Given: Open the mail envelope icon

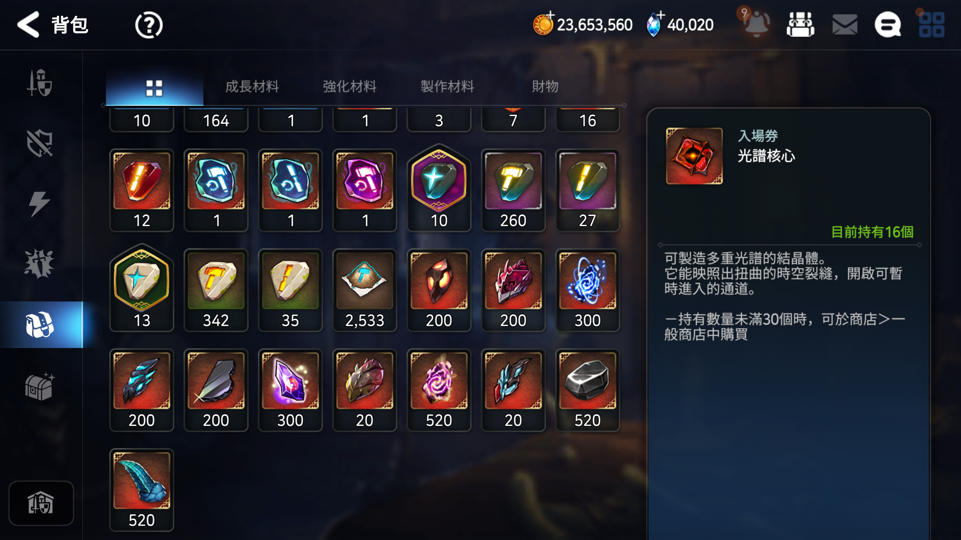Looking at the screenshot, I should (x=844, y=25).
